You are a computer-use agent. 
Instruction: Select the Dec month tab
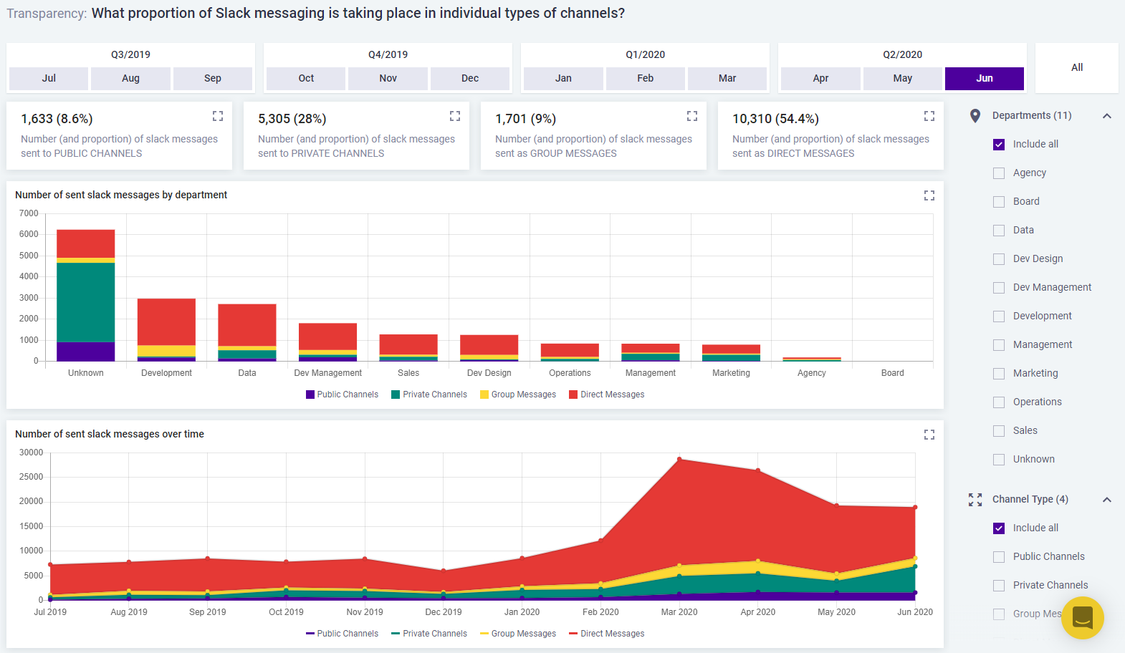tap(470, 79)
